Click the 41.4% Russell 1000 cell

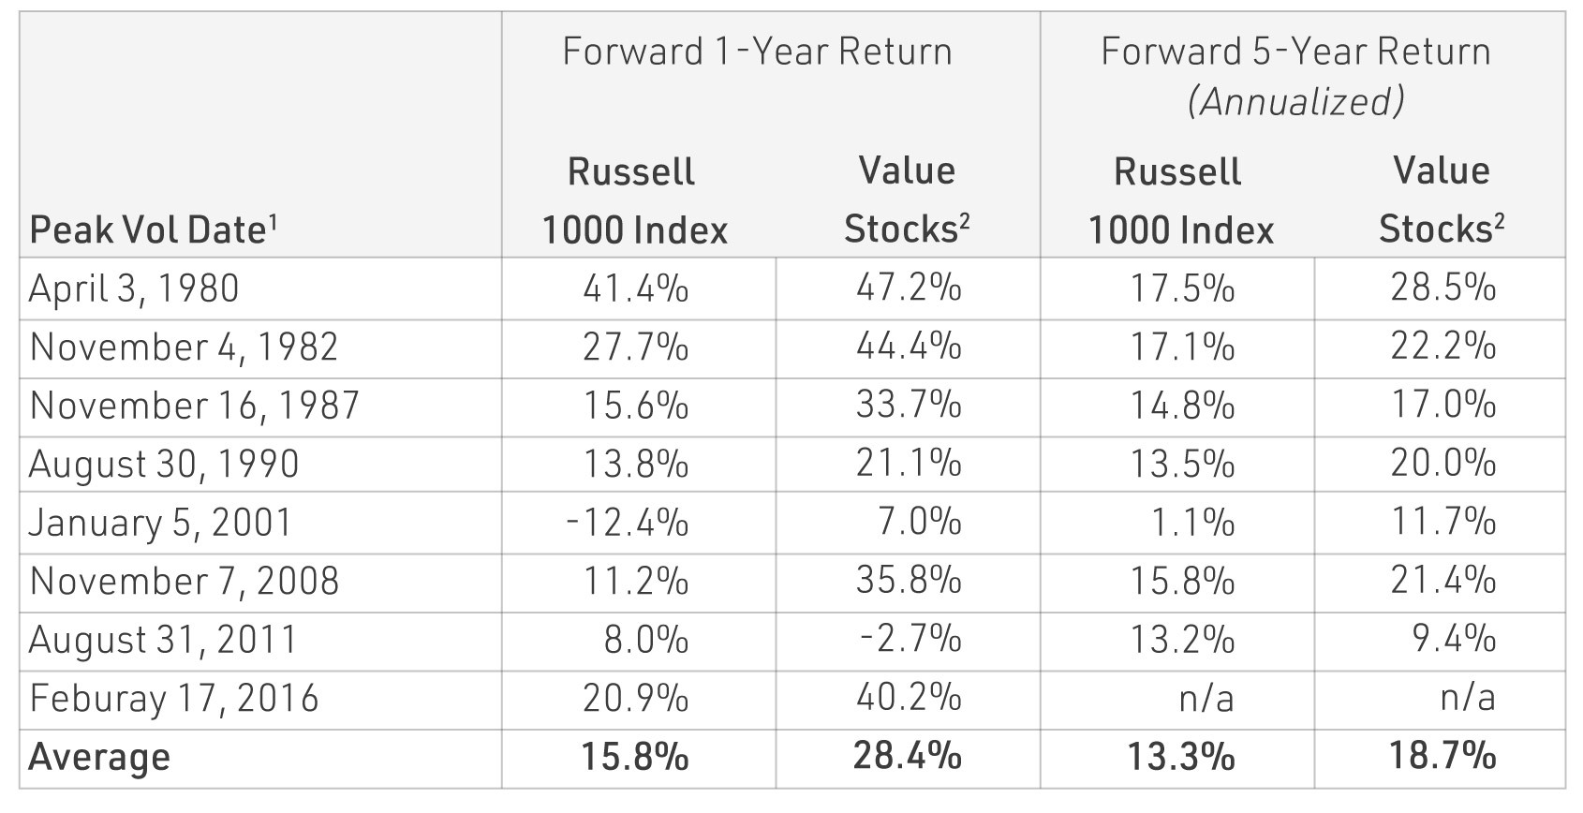point(636,288)
